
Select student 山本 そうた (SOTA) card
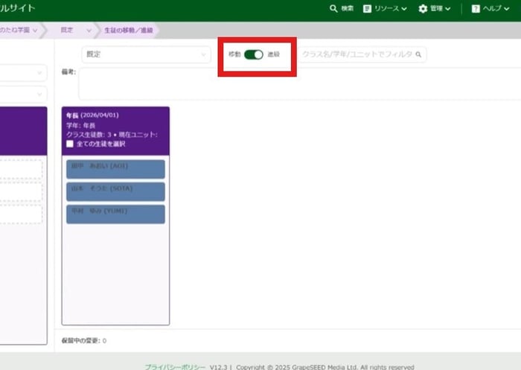(115, 191)
